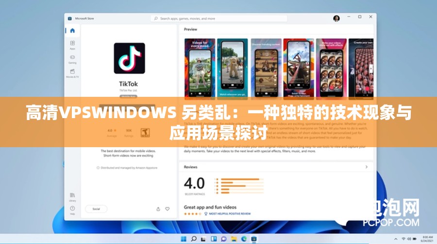437x244 pixels.
Task: Open the Gaming section in the sidebar
Action: click(72, 59)
